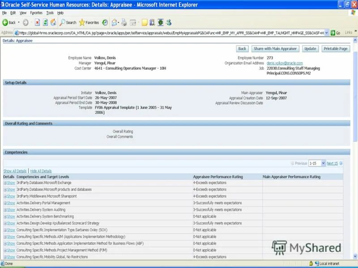Expand details for Portal Management row

[9, 203]
